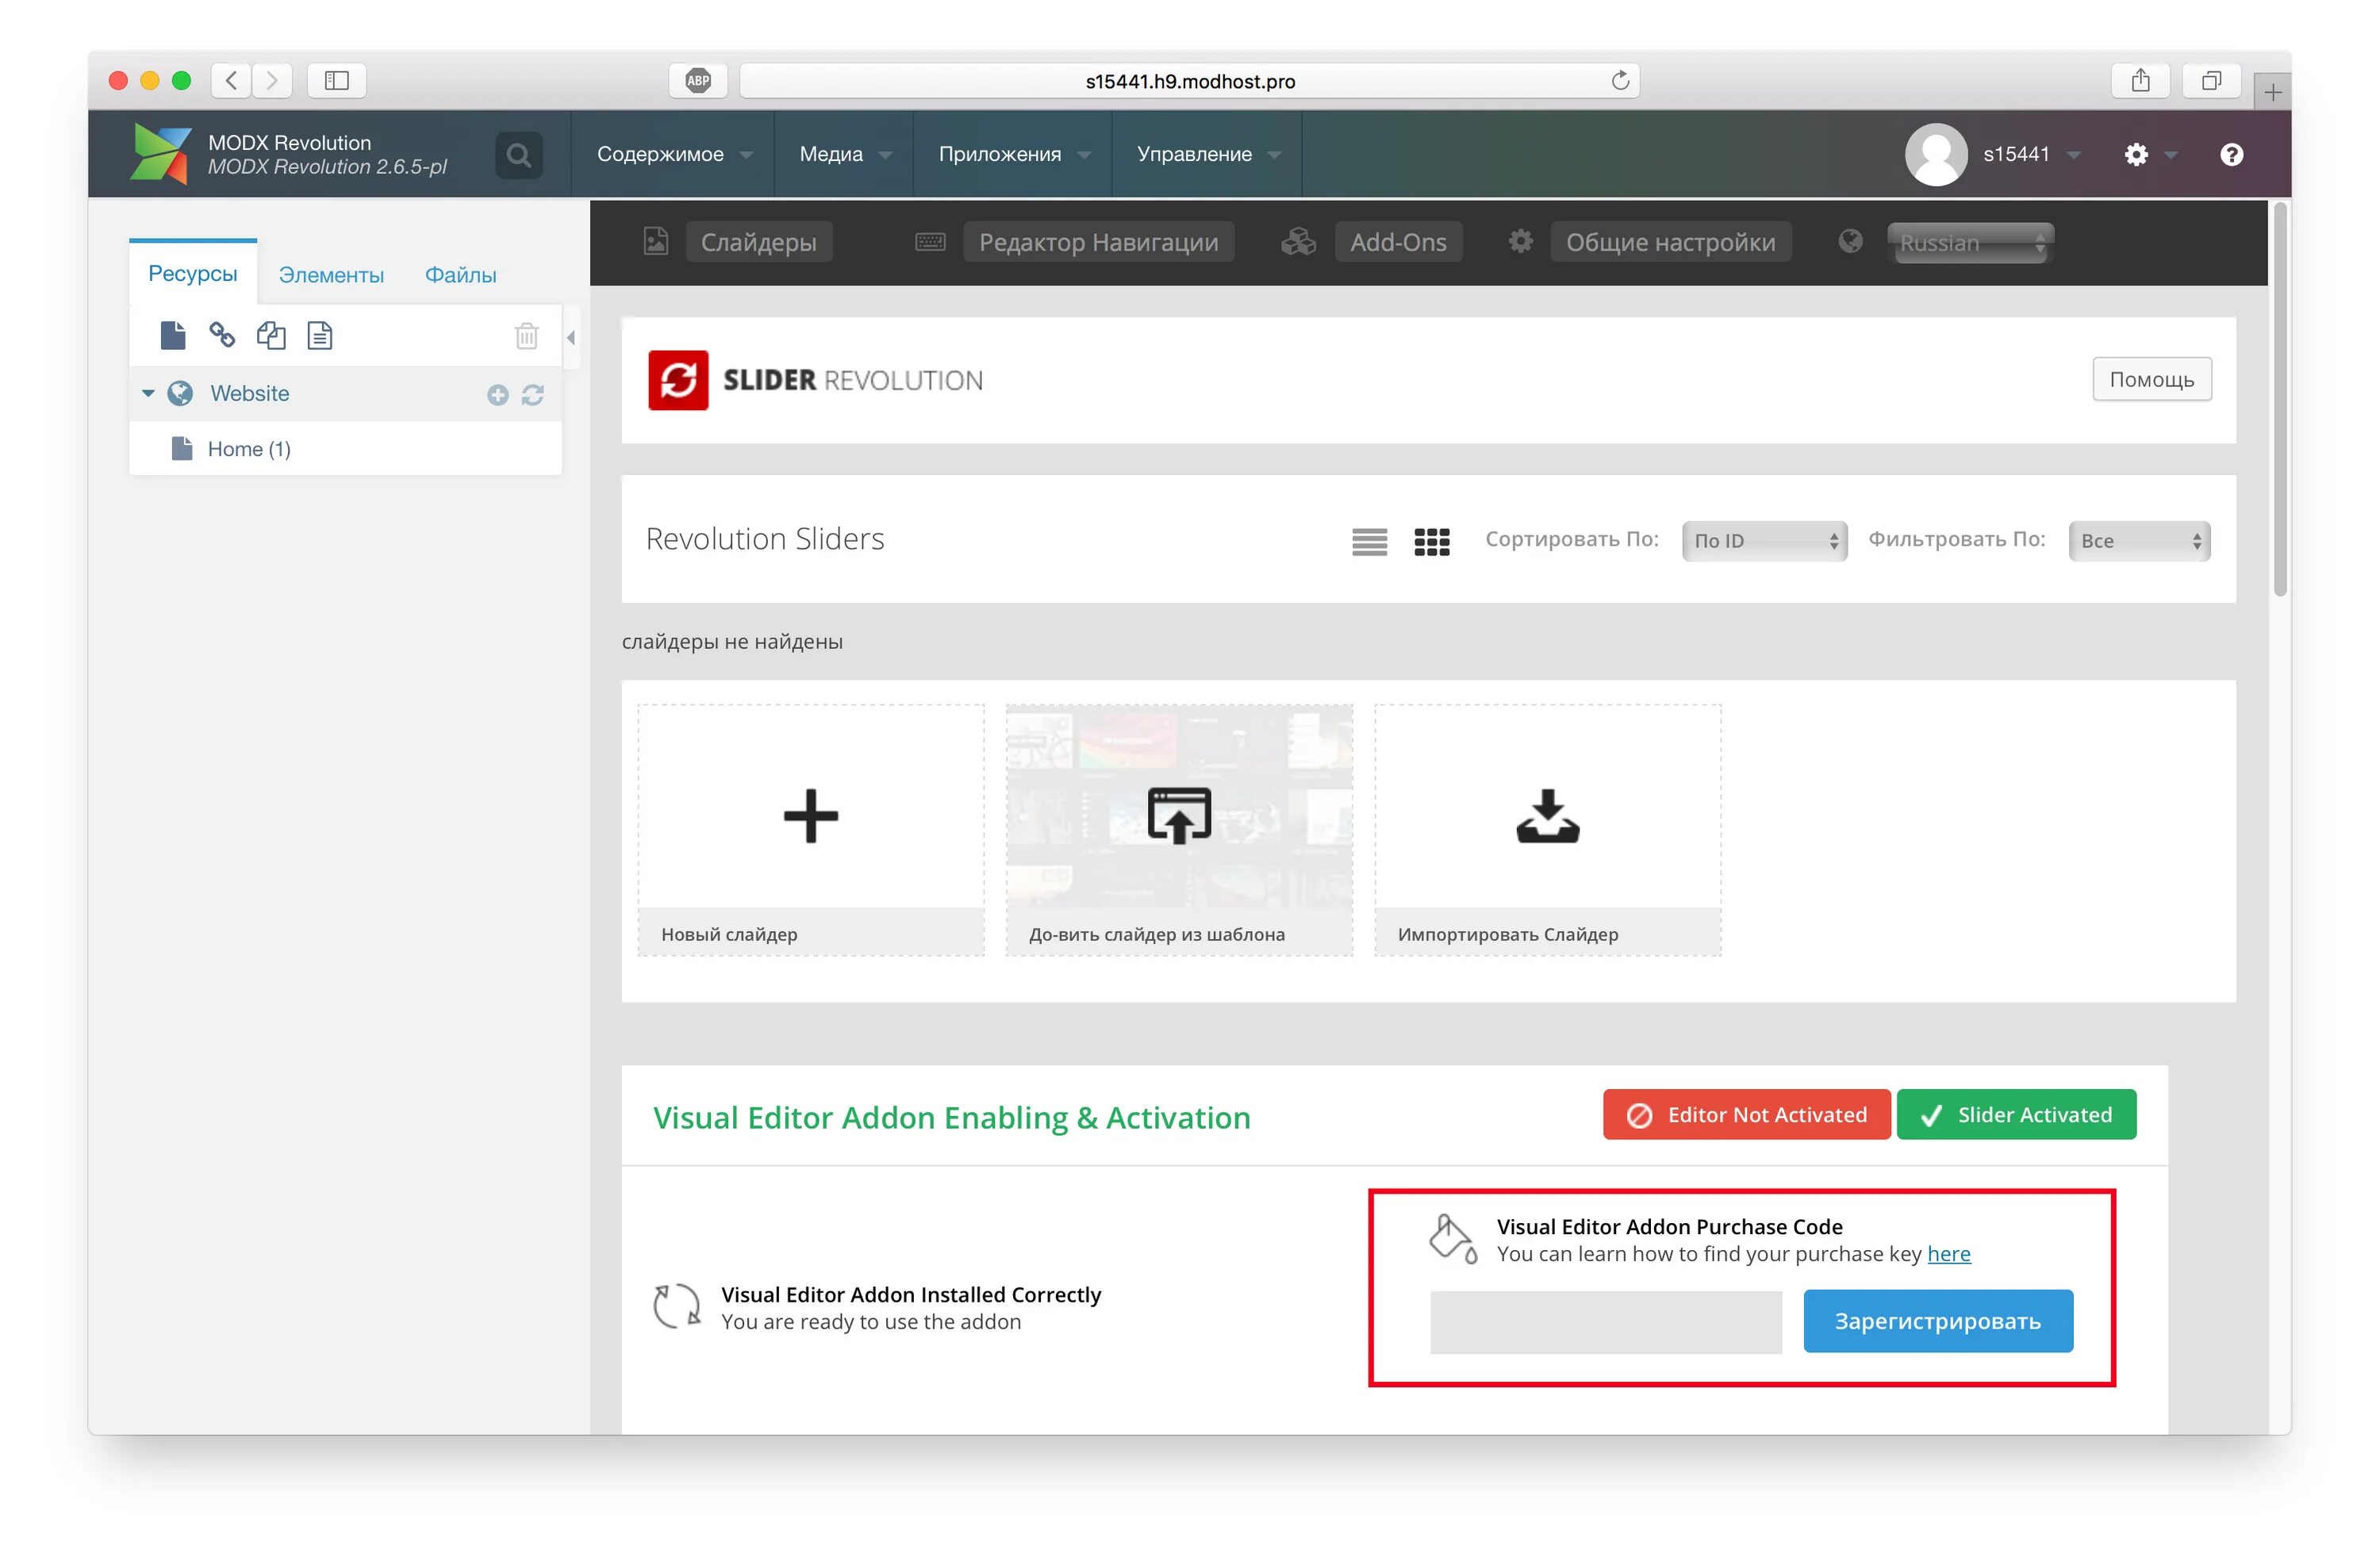Switch sliders to grid view
The height and width of the screenshot is (1561, 2380).
1432,542
